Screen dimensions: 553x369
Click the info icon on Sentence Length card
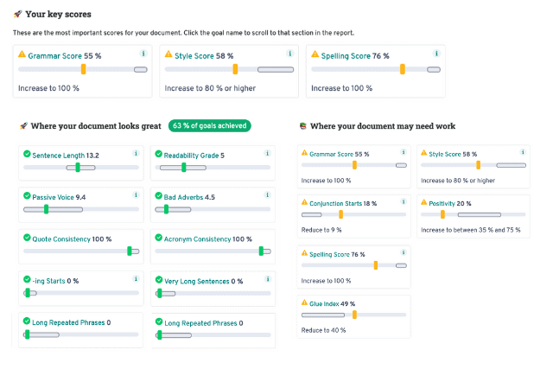pos(137,154)
